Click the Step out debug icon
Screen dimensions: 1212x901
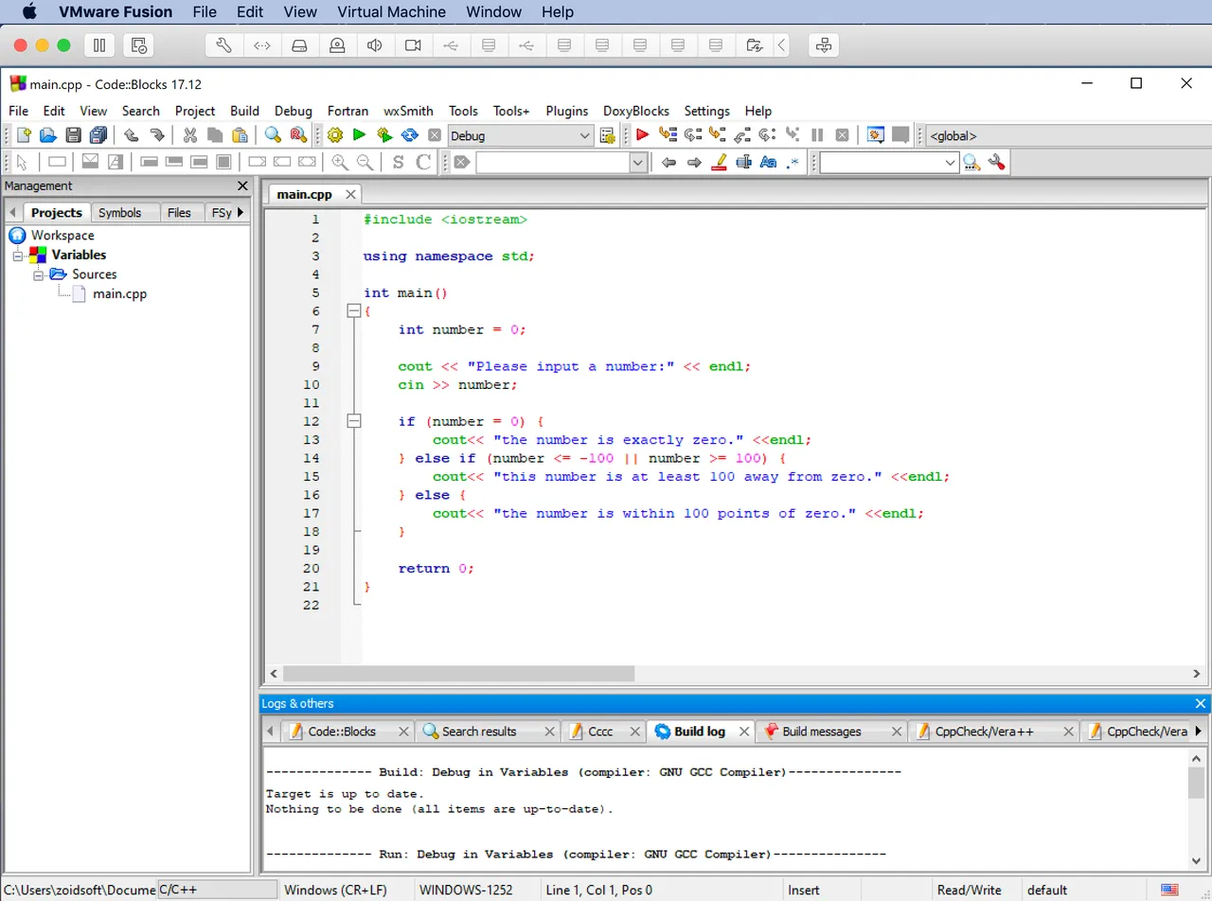pyautogui.click(x=742, y=135)
